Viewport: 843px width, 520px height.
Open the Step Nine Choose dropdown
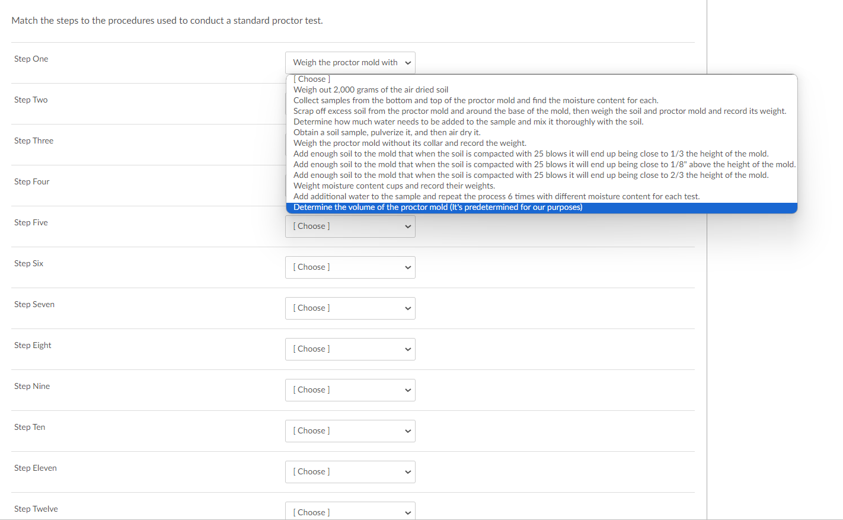coord(350,390)
